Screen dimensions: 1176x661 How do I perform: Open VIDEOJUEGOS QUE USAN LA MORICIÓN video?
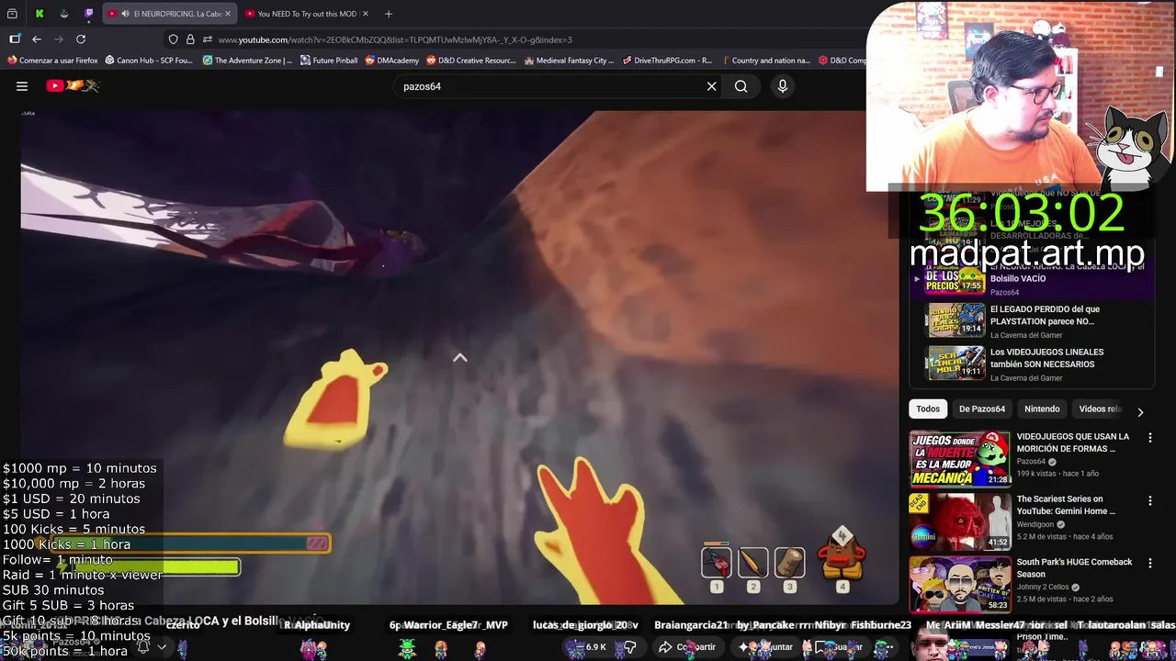[1072, 443]
